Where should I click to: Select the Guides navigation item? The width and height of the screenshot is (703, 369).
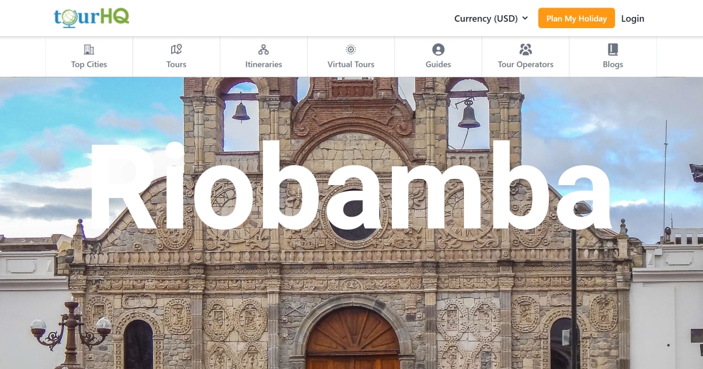coord(438,64)
